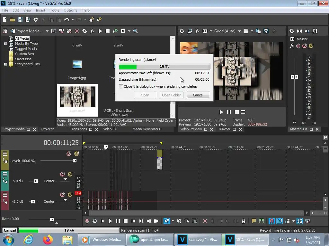Click the Undo arrow icon
The width and height of the screenshot is (329, 246).
coord(67,20)
